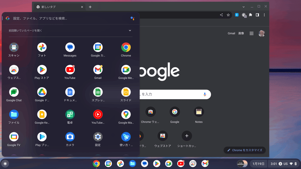301x169 pixels.
Task: Open スライド app in the launcher
Action: pos(126,92)
